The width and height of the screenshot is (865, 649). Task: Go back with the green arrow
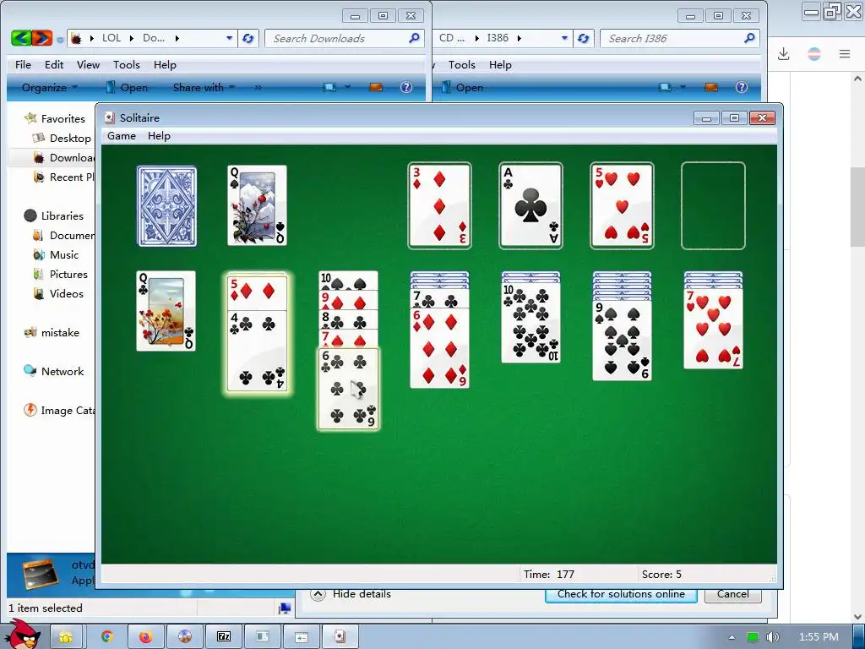[x=21, y=38]
